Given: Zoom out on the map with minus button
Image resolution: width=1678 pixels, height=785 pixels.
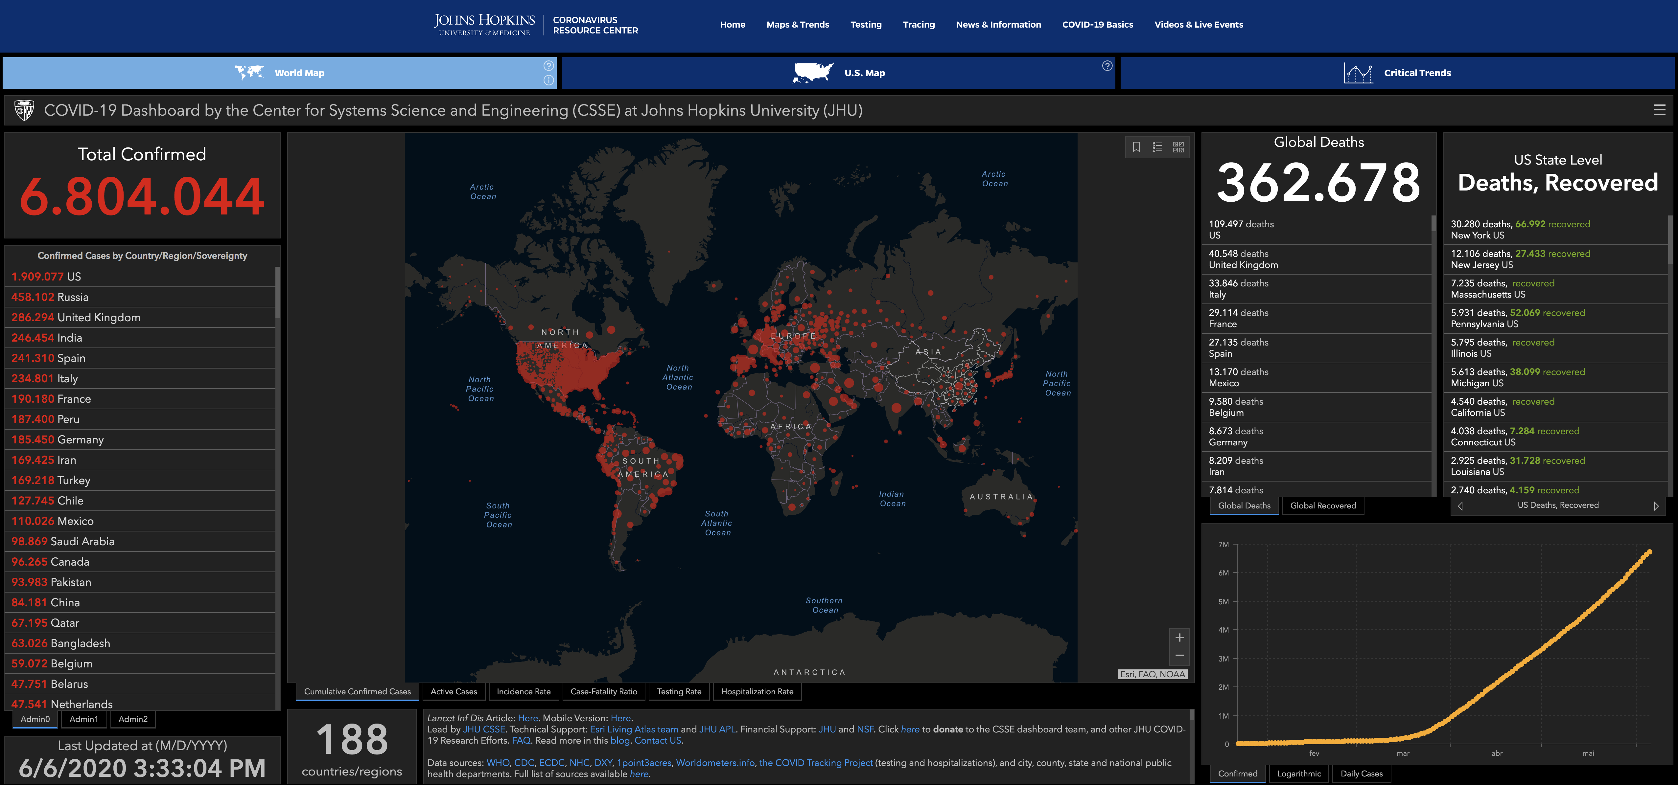Looking at the screenshot, I should click(1179, 656).
